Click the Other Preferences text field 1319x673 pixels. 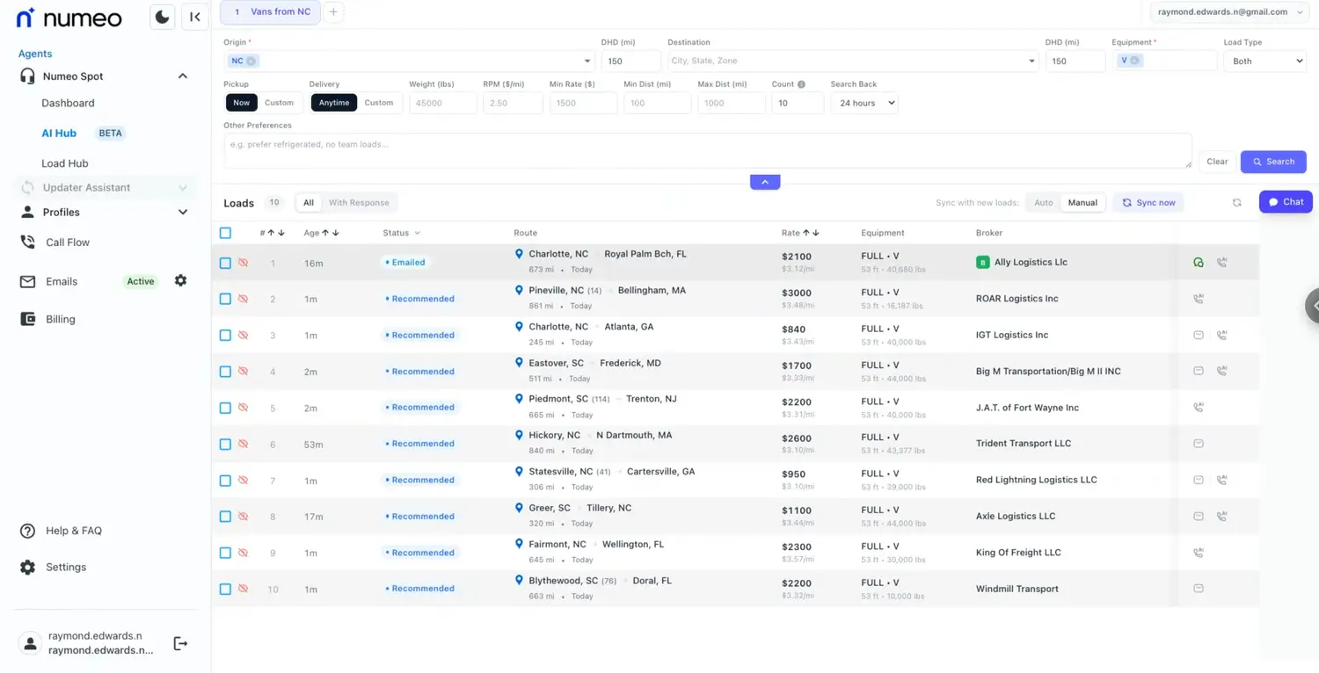pyautogui.click(x=707, y=150)
